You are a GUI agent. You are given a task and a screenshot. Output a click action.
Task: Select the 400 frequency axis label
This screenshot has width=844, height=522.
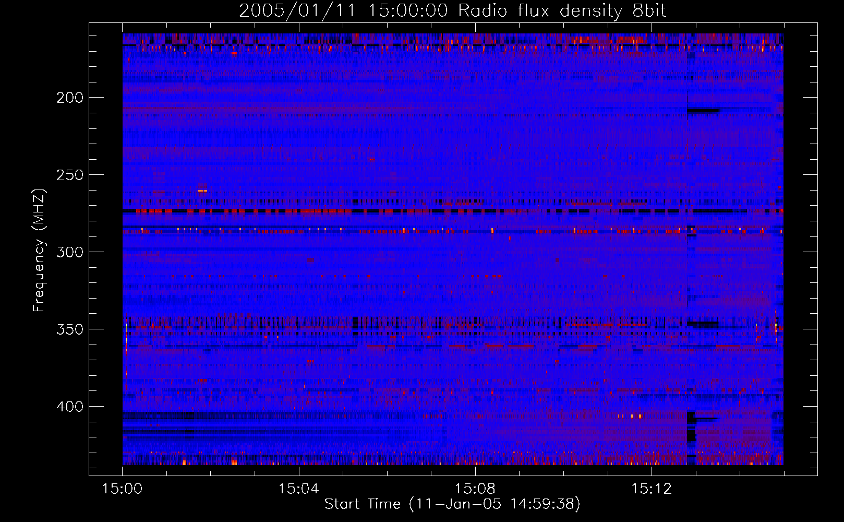pos(70,407)
